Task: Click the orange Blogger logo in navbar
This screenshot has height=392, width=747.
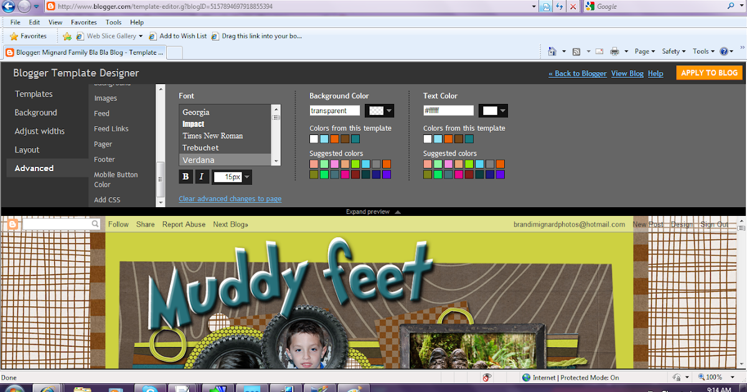Action: (x=11, y=224)
